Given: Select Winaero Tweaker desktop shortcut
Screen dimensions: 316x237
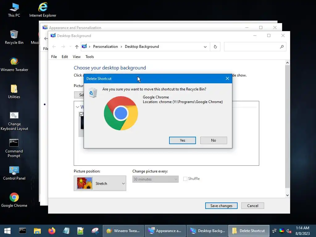Looking at the screenshot, I should (x=14, y=64).
